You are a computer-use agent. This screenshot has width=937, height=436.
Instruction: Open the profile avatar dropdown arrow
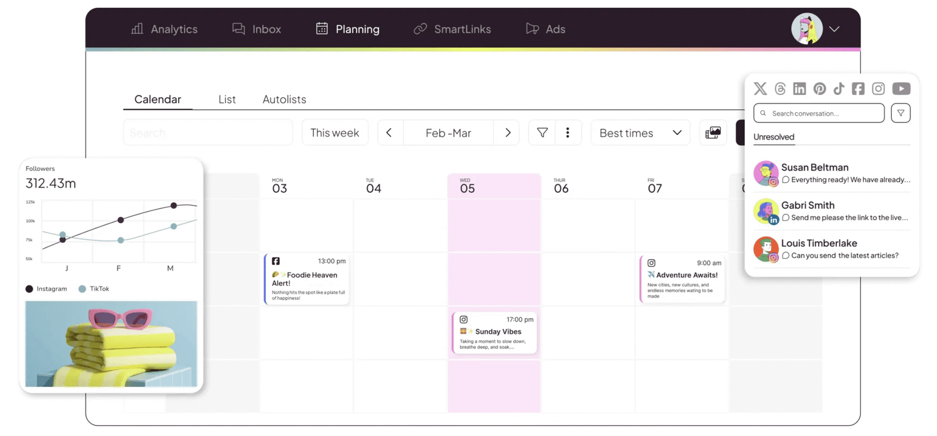(835, 29)
